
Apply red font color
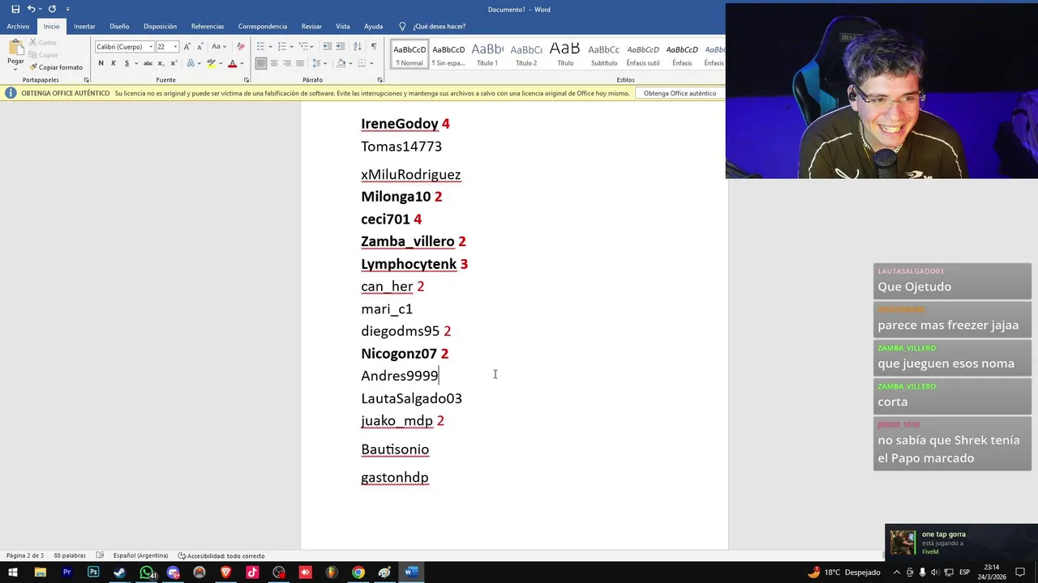pos(232,63)
